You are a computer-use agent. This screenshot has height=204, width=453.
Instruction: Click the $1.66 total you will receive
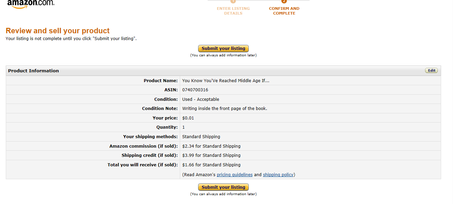pyautogui.click(x=211, y=165)
